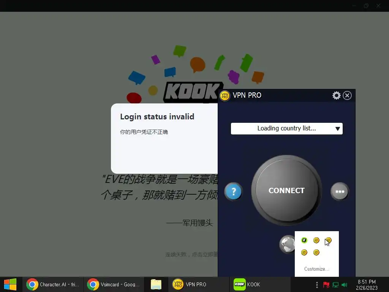Toggle hidden tray icons overflow dots

pos(317,284)
